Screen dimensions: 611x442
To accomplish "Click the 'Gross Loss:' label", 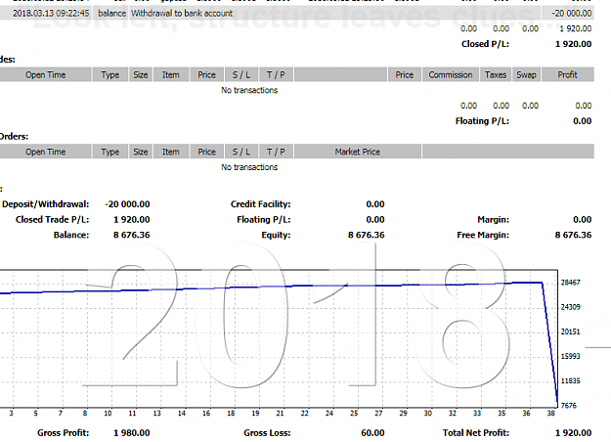I will pos(267,433).
